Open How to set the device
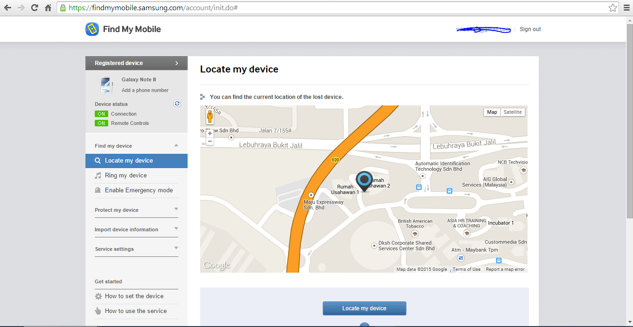Image resolution: width=633 pixels, height=327 pixels. (137, 296)
